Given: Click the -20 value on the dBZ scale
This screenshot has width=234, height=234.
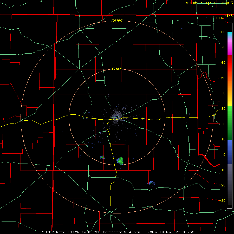Looking at the screenshot, I should click(222, 185).
